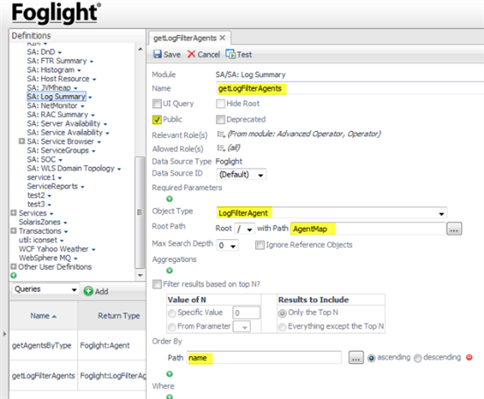Expand the Services tree node
The width and height of the screenshot is (484, 399).
click(13, 213)
